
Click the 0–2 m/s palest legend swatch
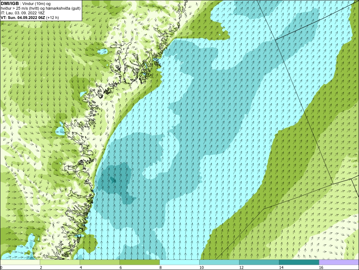click(x=20, y=262)
